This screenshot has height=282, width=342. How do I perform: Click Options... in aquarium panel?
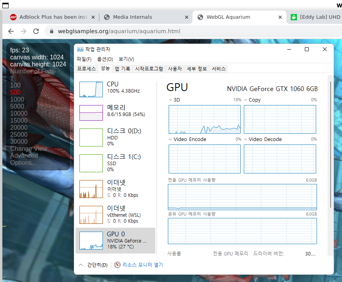click(23, 162)
